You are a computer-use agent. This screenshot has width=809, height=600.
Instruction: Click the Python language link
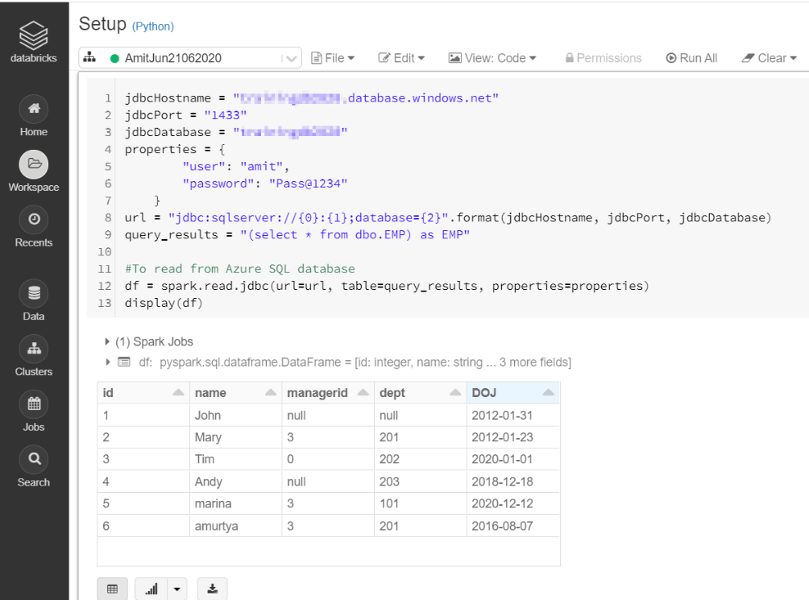[152, 25]
